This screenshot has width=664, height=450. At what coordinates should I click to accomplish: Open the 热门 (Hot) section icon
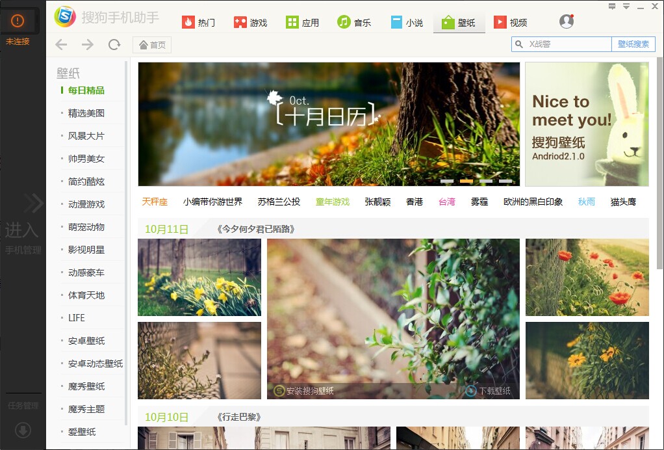(187, 20)
